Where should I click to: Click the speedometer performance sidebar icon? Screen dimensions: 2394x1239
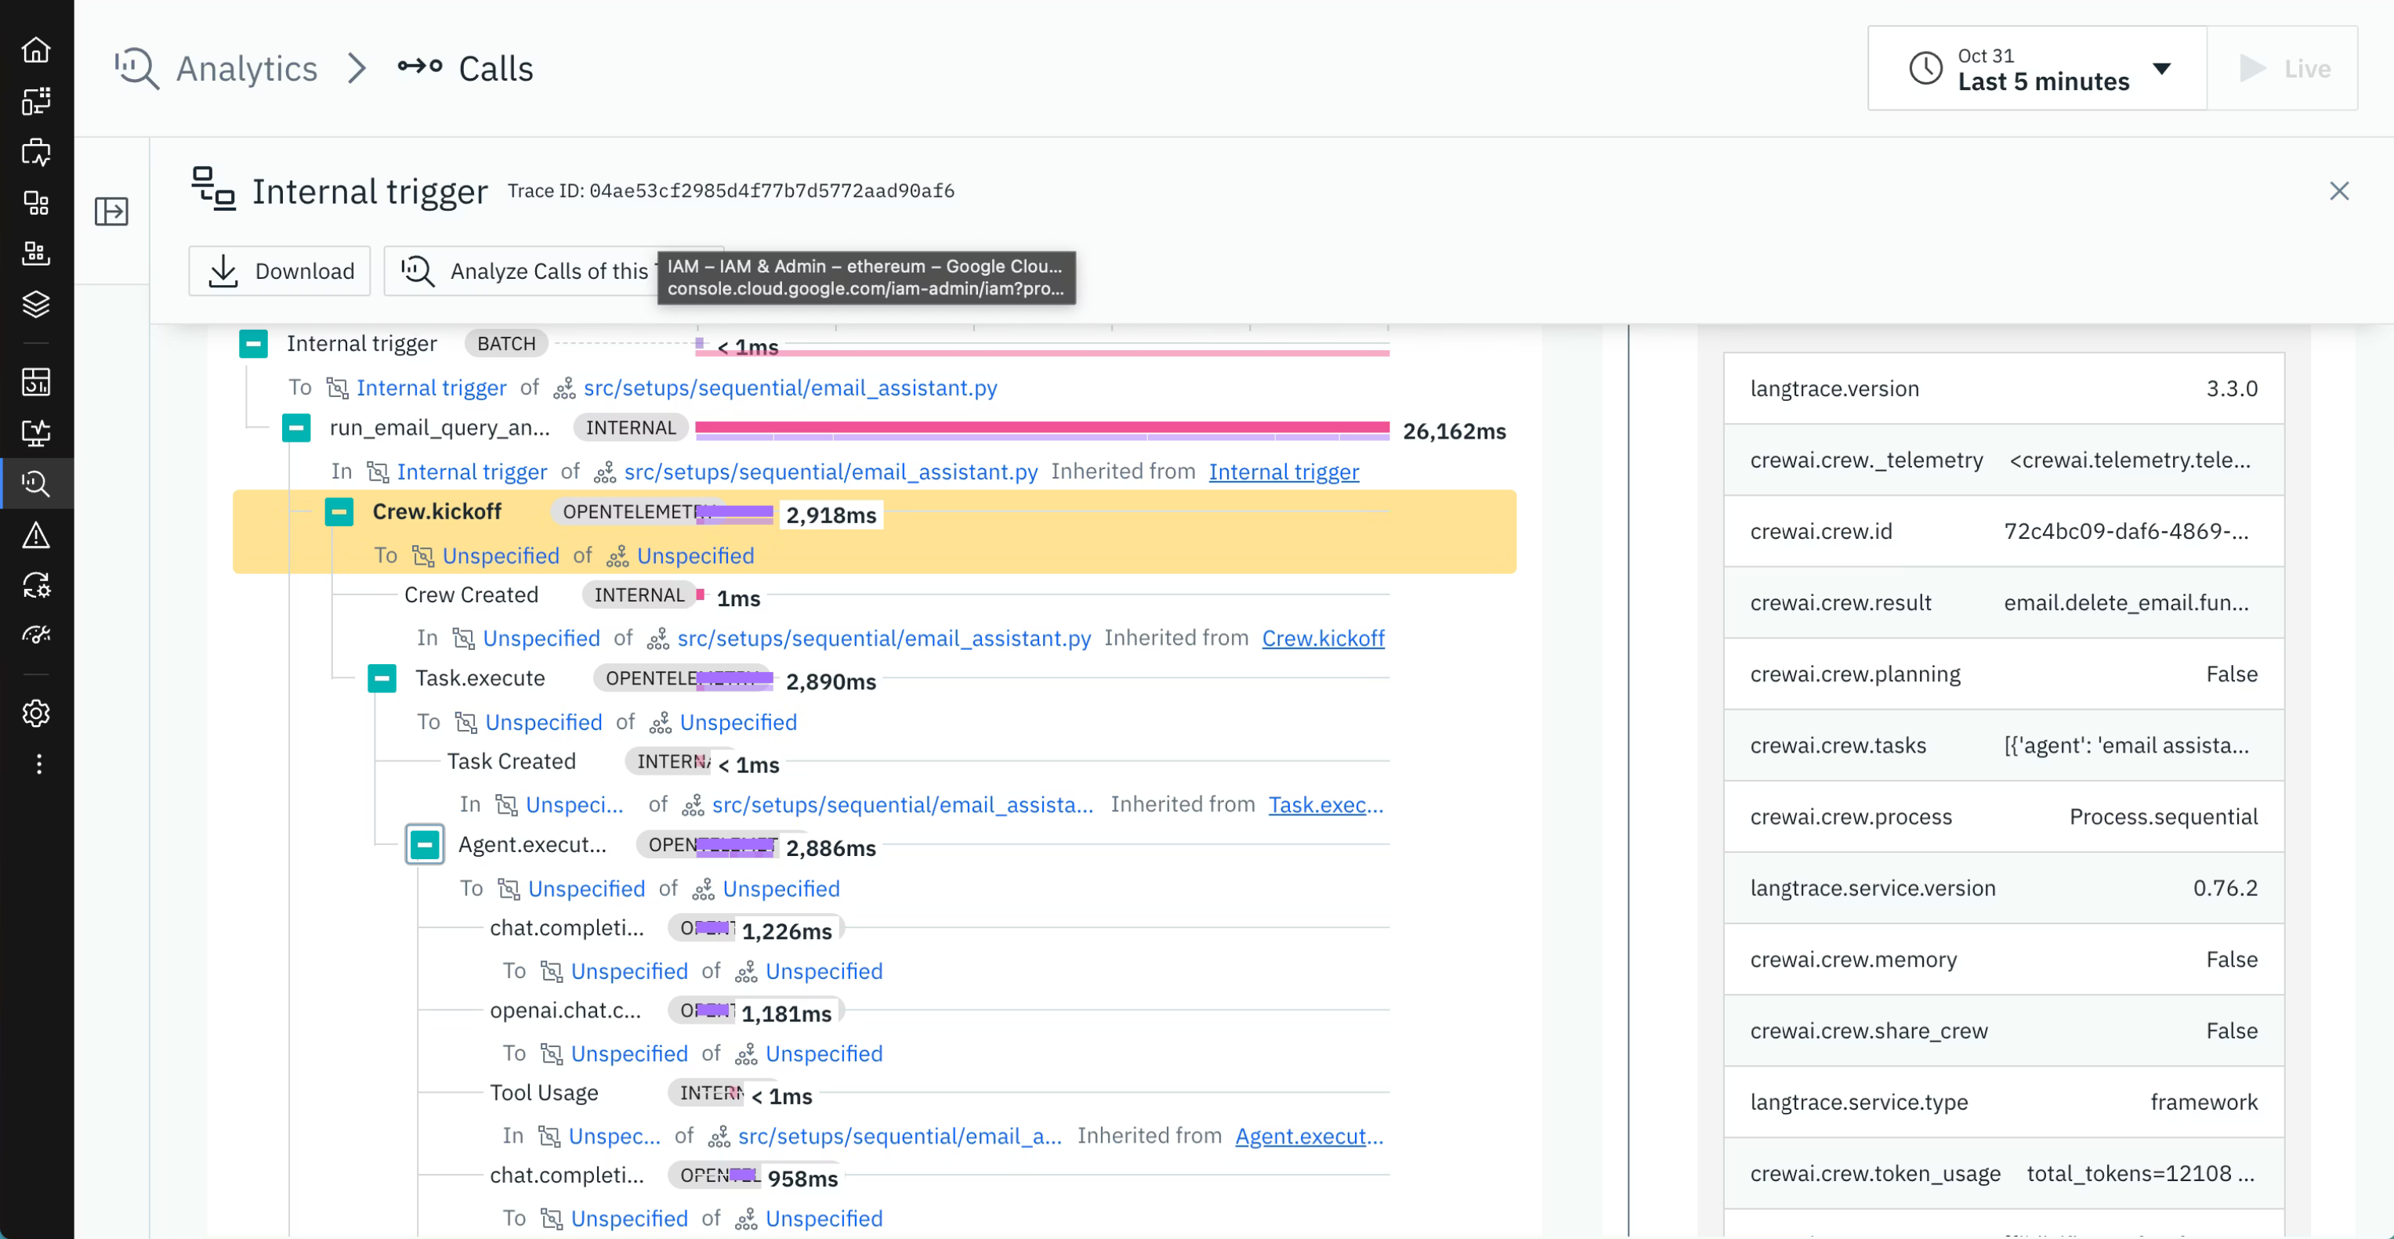pyautogui.click(x=36, y=635)
